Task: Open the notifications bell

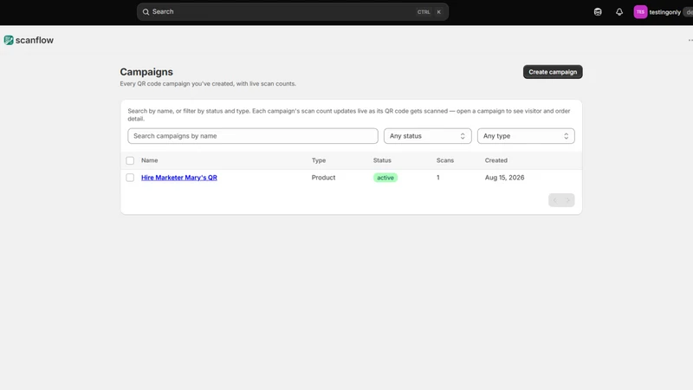Action: point(619,12)
